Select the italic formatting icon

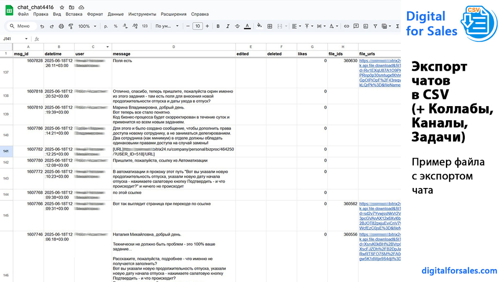227,26
